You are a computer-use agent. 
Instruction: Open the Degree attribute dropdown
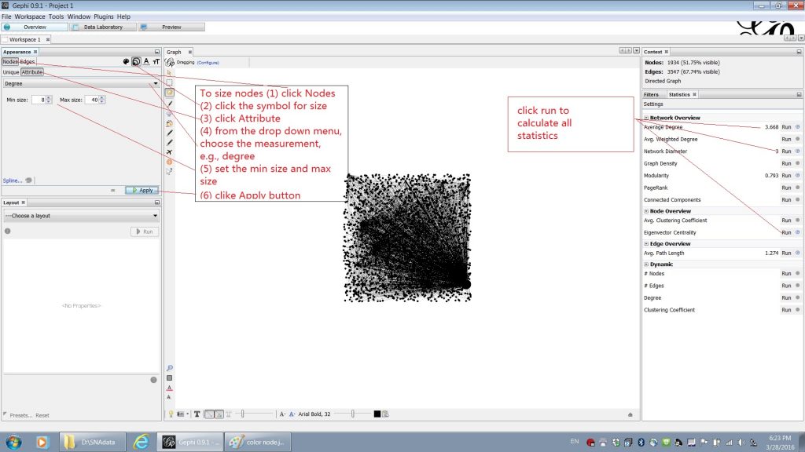(x=81, y=83)
